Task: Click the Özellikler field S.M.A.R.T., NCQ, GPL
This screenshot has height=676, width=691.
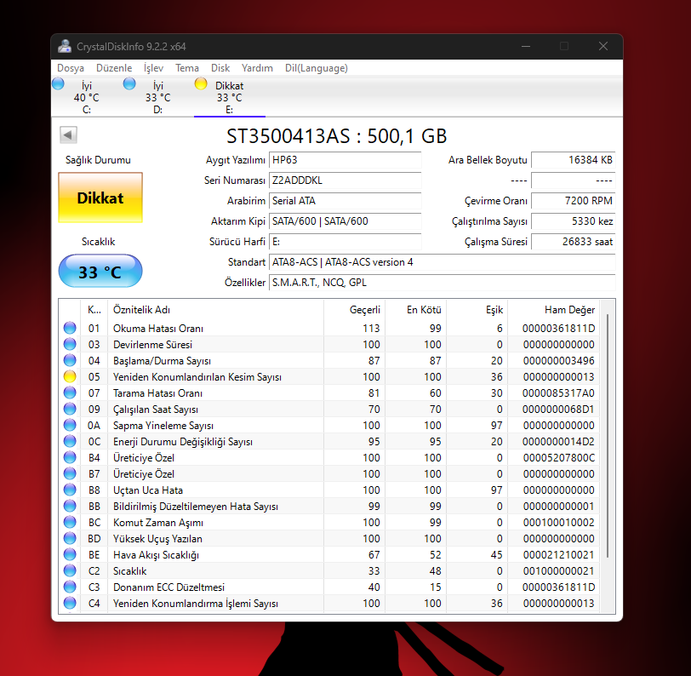Action: click(x=442, y=282)
